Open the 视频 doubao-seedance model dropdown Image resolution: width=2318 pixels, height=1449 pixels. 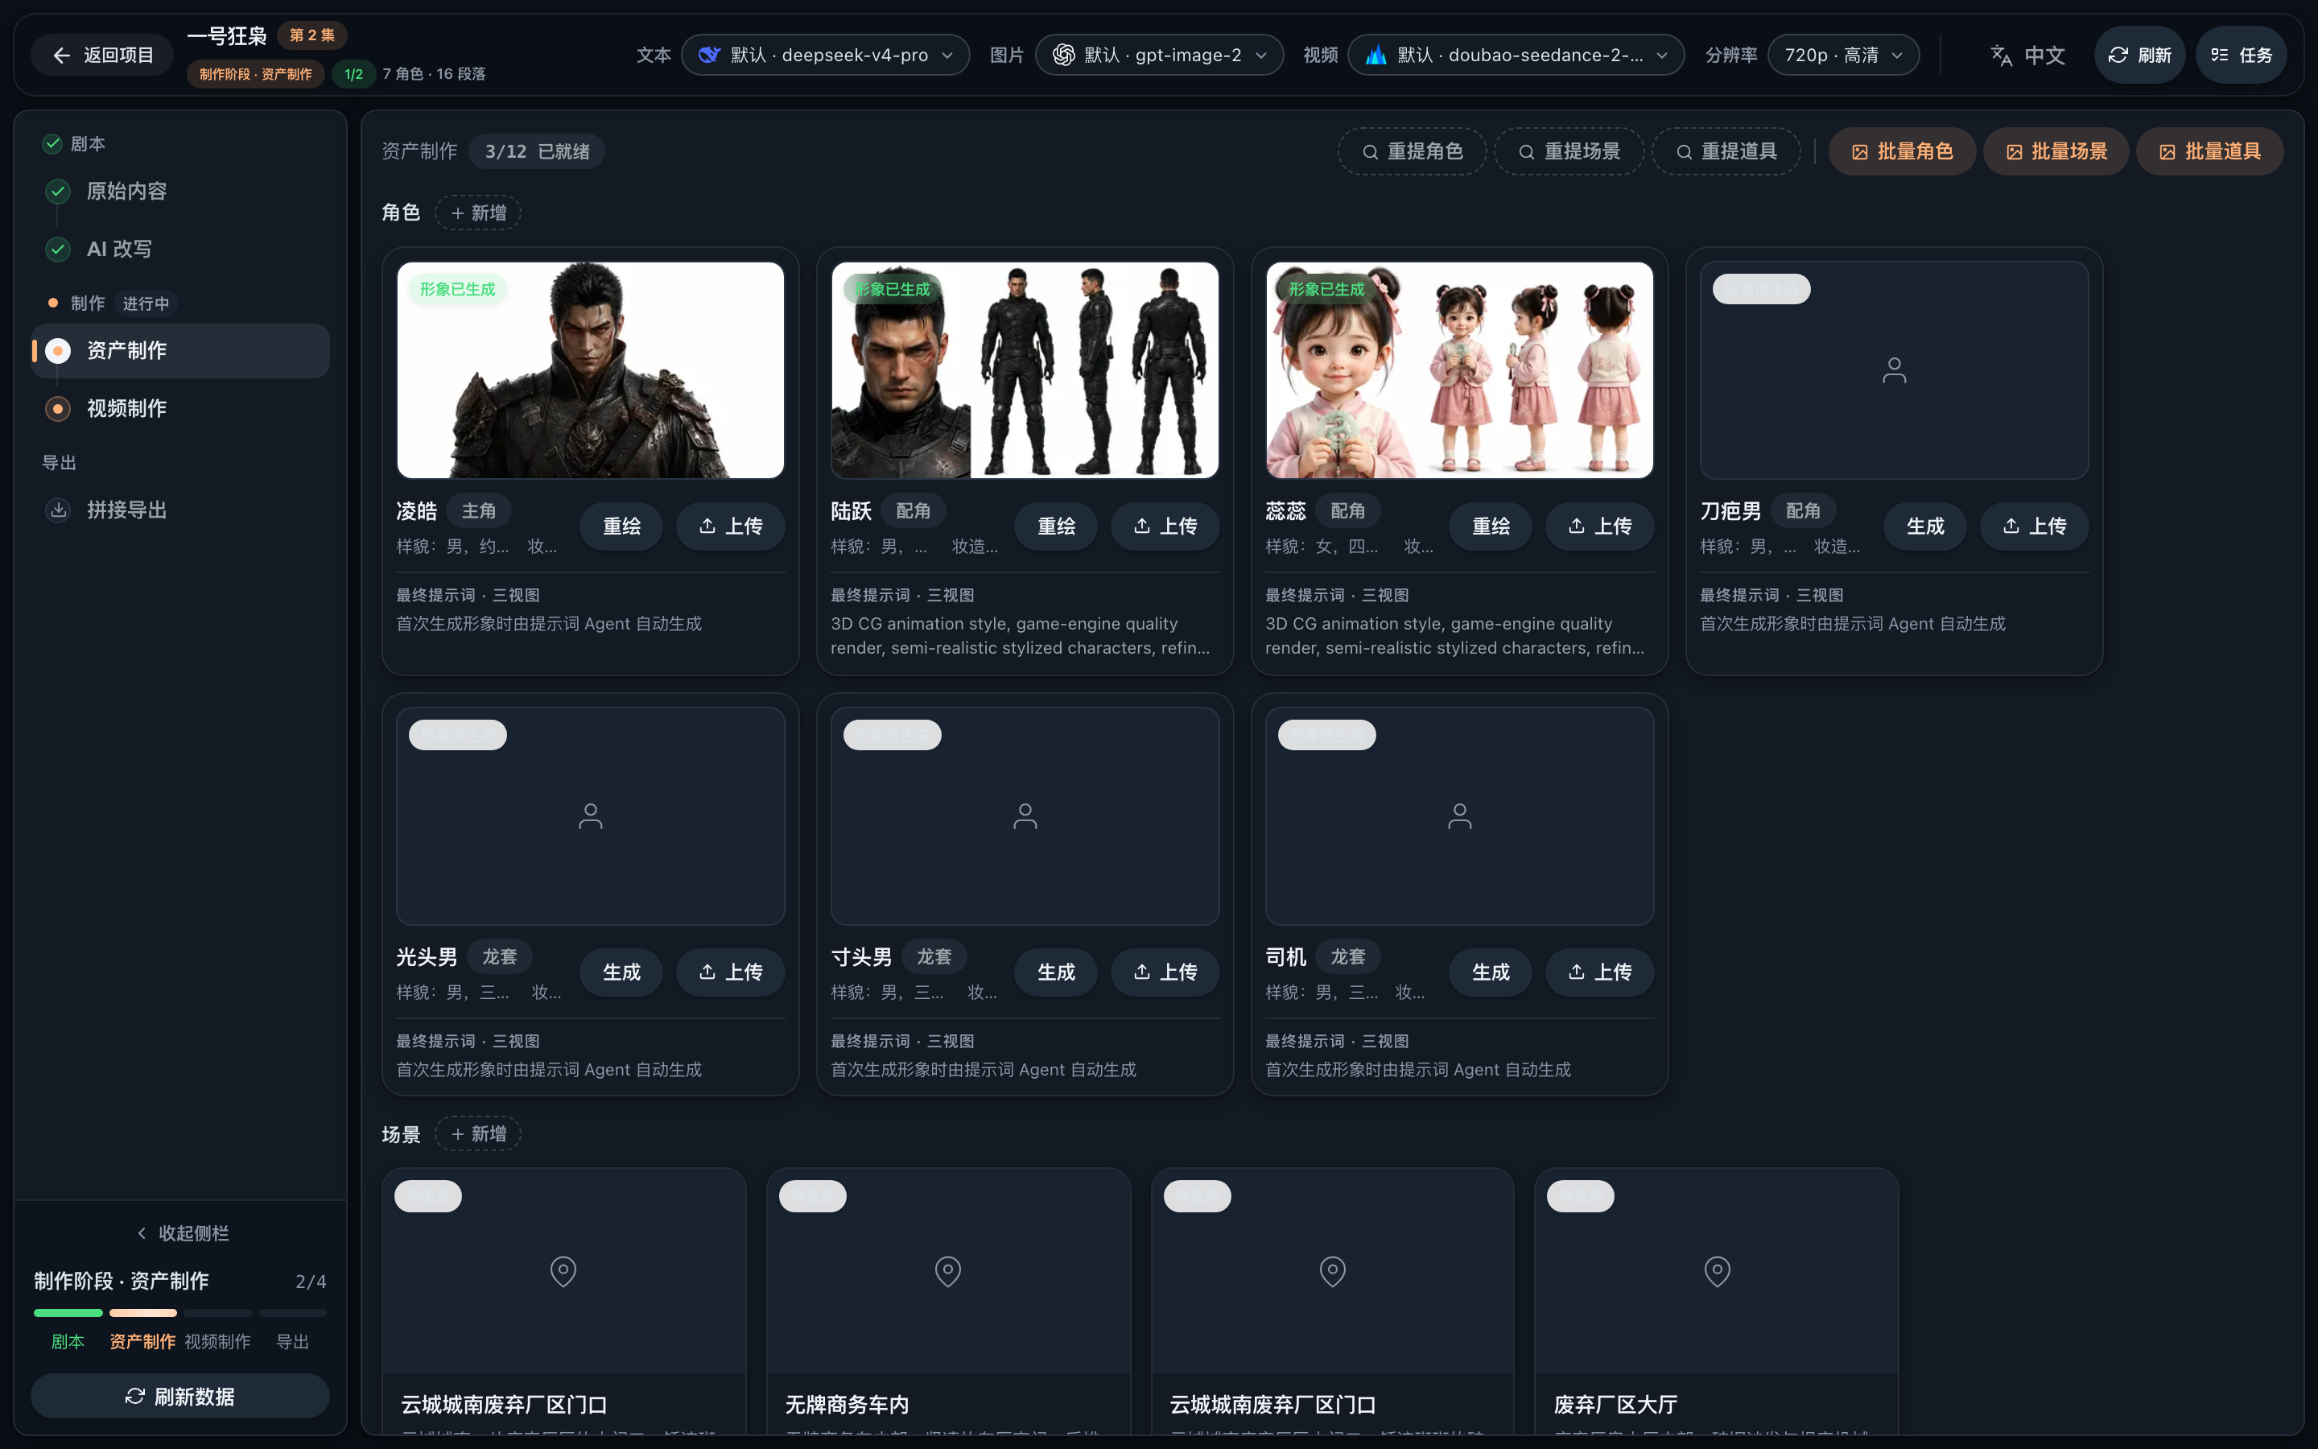coord(1516,55)
